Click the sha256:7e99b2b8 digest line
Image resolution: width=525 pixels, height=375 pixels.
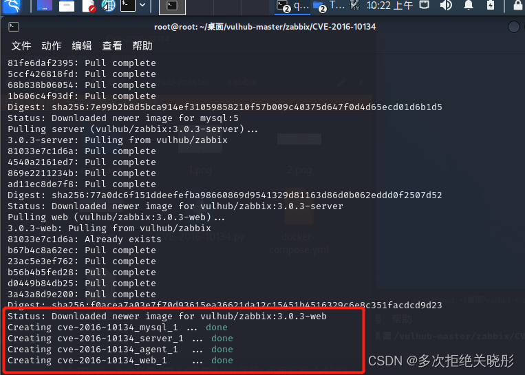[225, 107]
